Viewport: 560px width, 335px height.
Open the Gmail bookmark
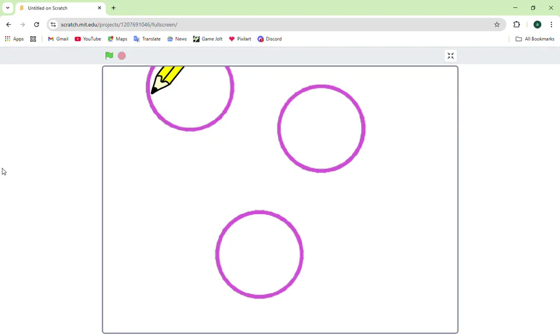point(58,39)
